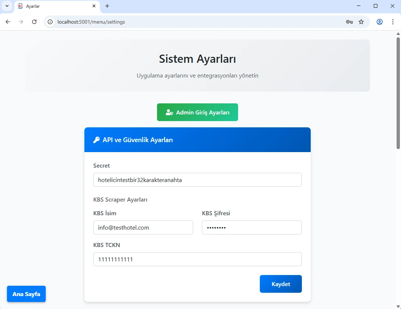Viewport: 401px width, 309px height.
Task: Go to Ana Sayfa
Action: 26,294
